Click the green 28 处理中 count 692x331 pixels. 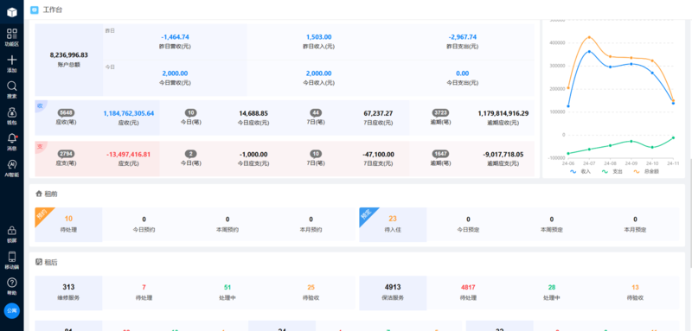[552, 288]
